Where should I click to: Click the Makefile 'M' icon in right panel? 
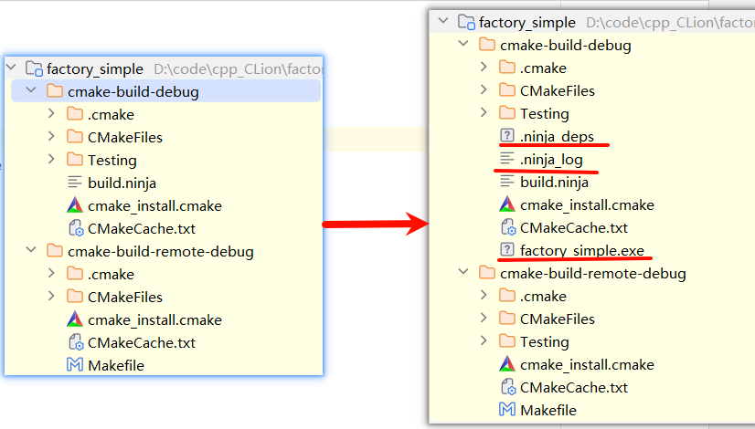click(507, 410)
